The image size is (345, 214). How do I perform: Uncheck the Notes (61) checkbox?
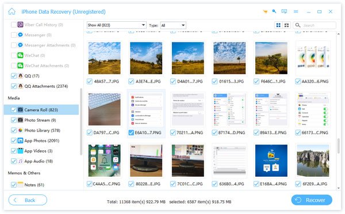(x=14, y=185)
